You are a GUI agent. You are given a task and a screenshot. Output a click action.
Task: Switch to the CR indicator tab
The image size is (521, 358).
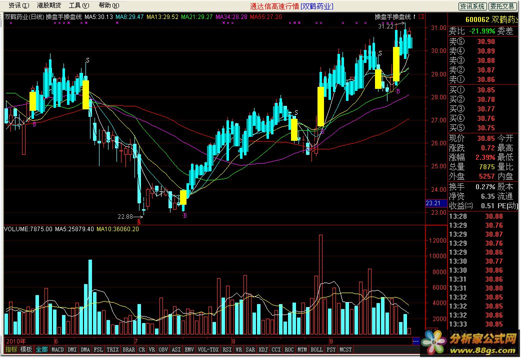click(x=142, y=350)
